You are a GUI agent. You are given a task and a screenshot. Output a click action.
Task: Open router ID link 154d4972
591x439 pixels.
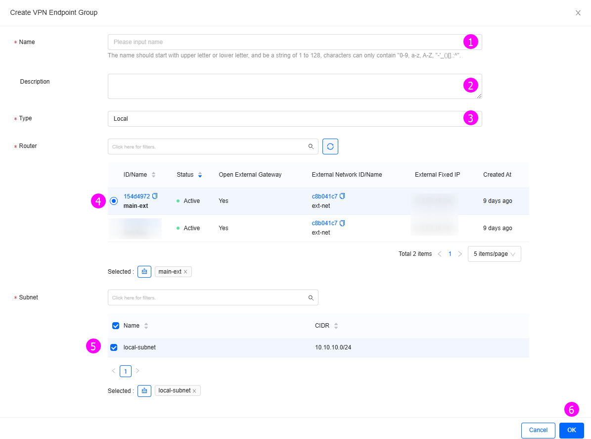[136, 196]
